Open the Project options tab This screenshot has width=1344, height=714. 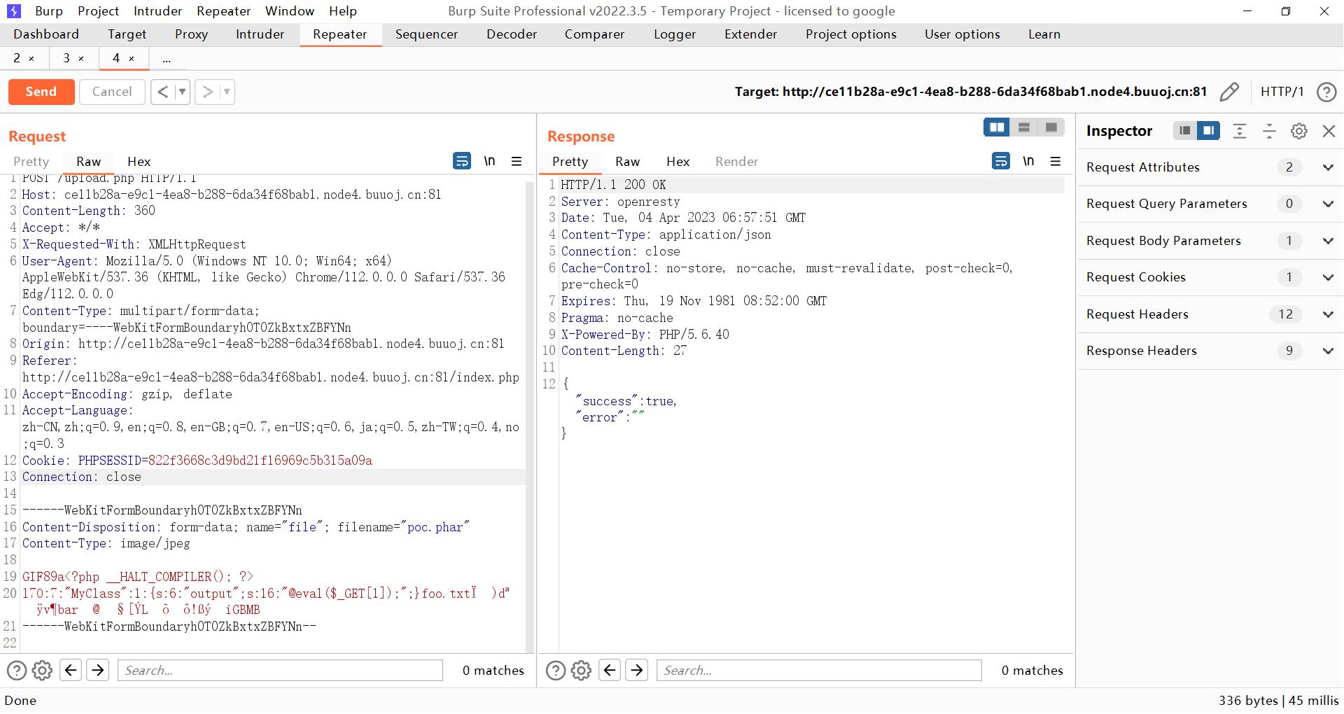point(850,34)
